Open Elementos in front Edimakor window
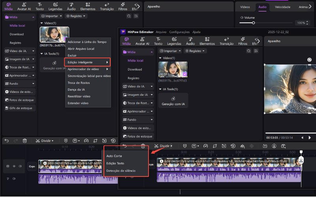316x197 pixels. 207,41
